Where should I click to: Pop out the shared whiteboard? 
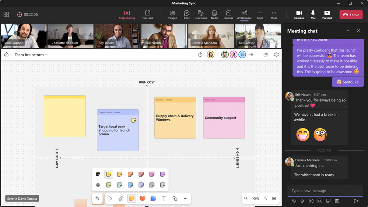pos(147,15)
